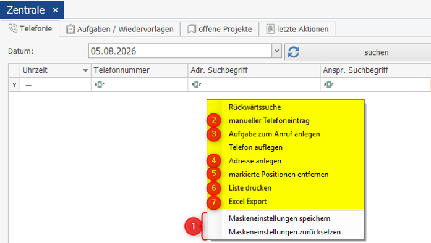The image size is (431, 243).
Task: Open the Aufgaben / Wiedervorlagen tab
Action: [x=120, y=29]
